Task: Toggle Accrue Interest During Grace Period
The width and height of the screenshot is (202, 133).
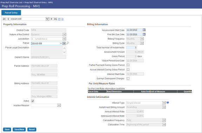Action: [x=128, y=69]
